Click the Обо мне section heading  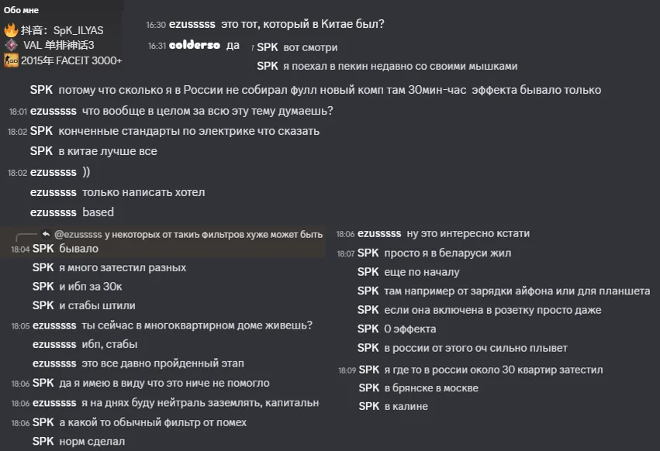tap(21, 9)
